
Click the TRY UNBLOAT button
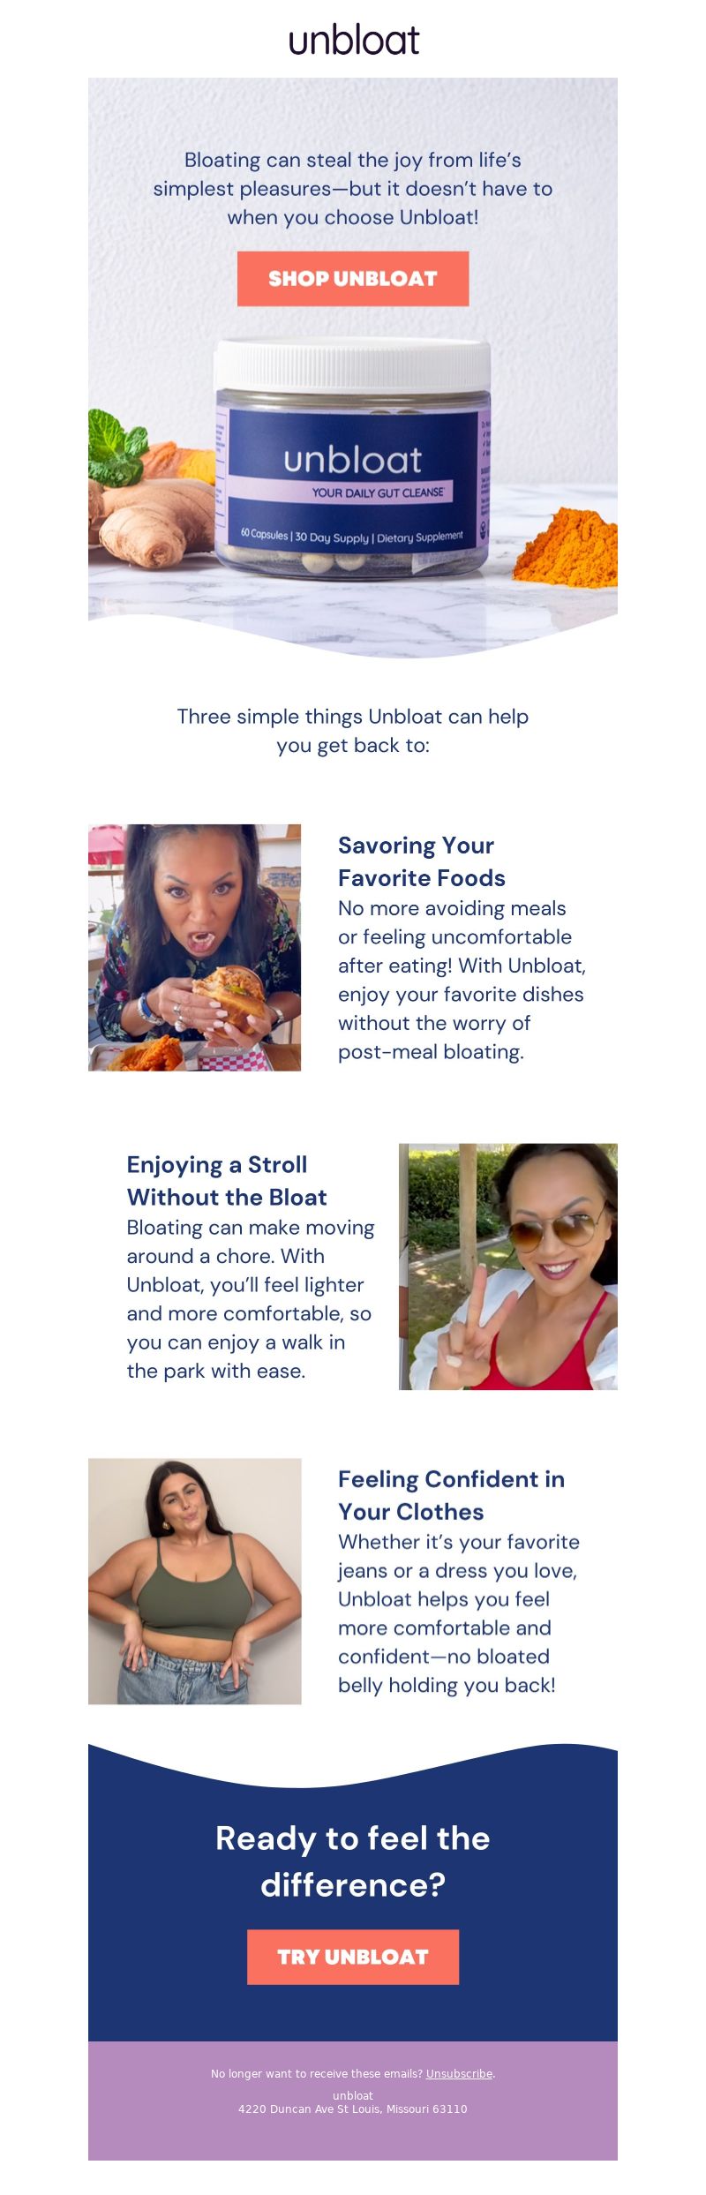353,1957
